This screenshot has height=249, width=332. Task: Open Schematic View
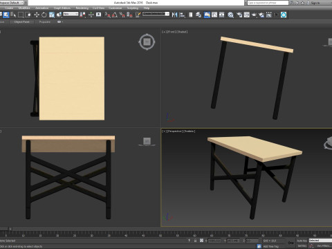222,15
